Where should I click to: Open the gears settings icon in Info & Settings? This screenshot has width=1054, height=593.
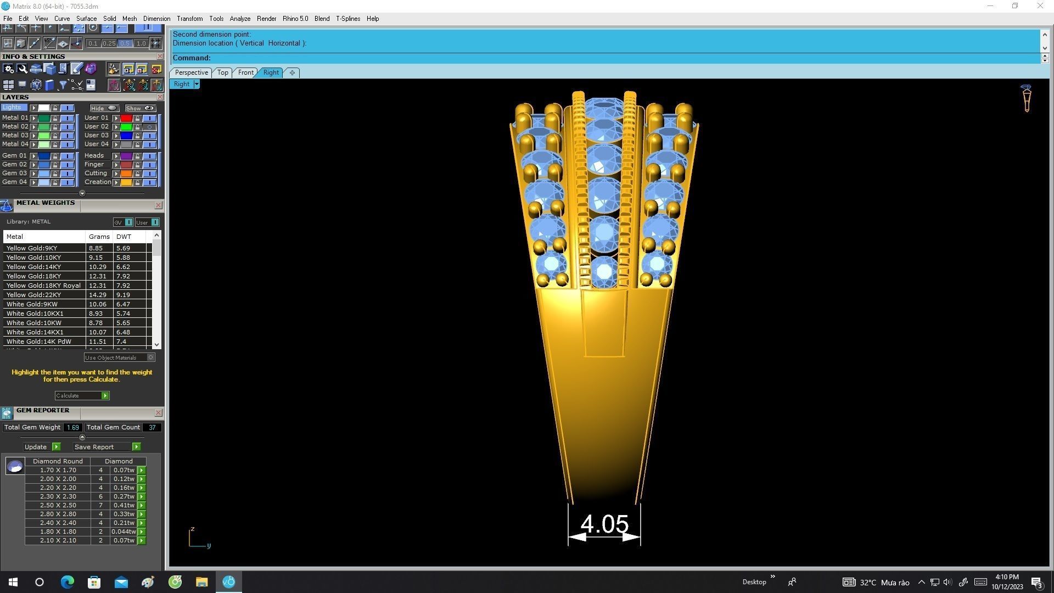(x=8, y=69)
